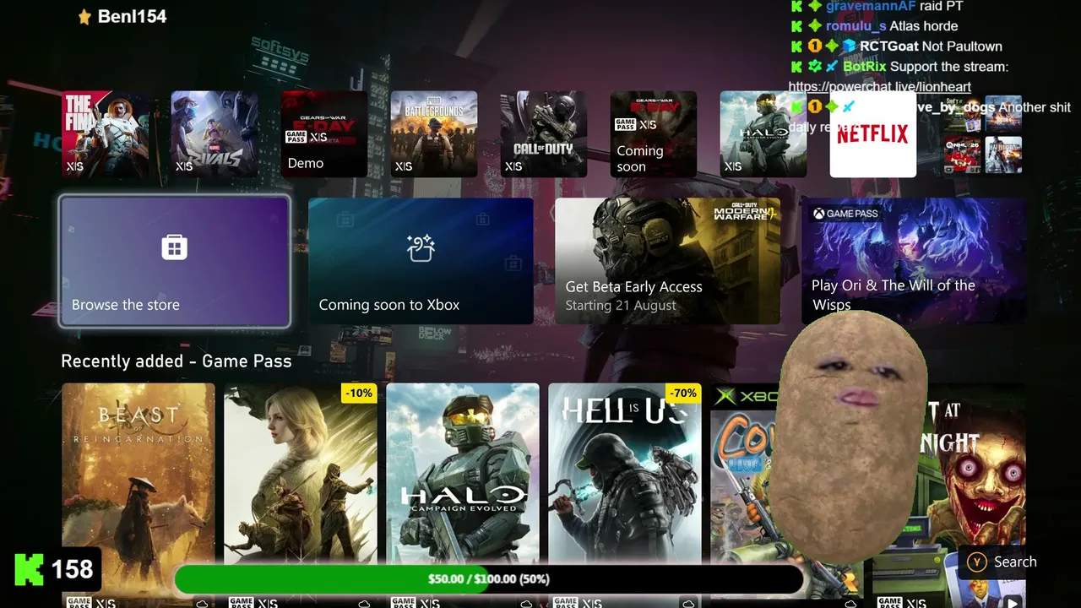The height and width of the screenshot is (608, 1081).
Task: Click the X|S badge on the Battlegrounds tile
Action: 404,166
